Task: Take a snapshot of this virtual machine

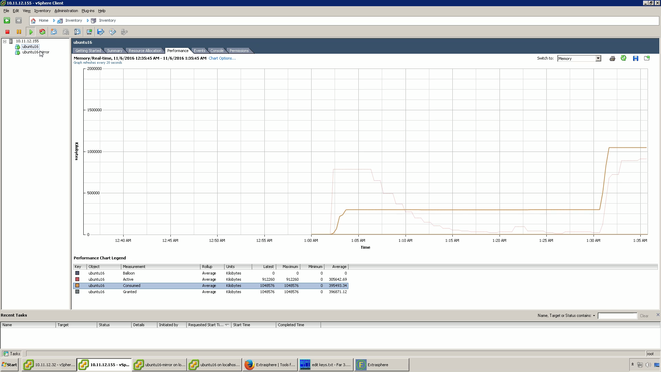Action: (x=54, y=32)
